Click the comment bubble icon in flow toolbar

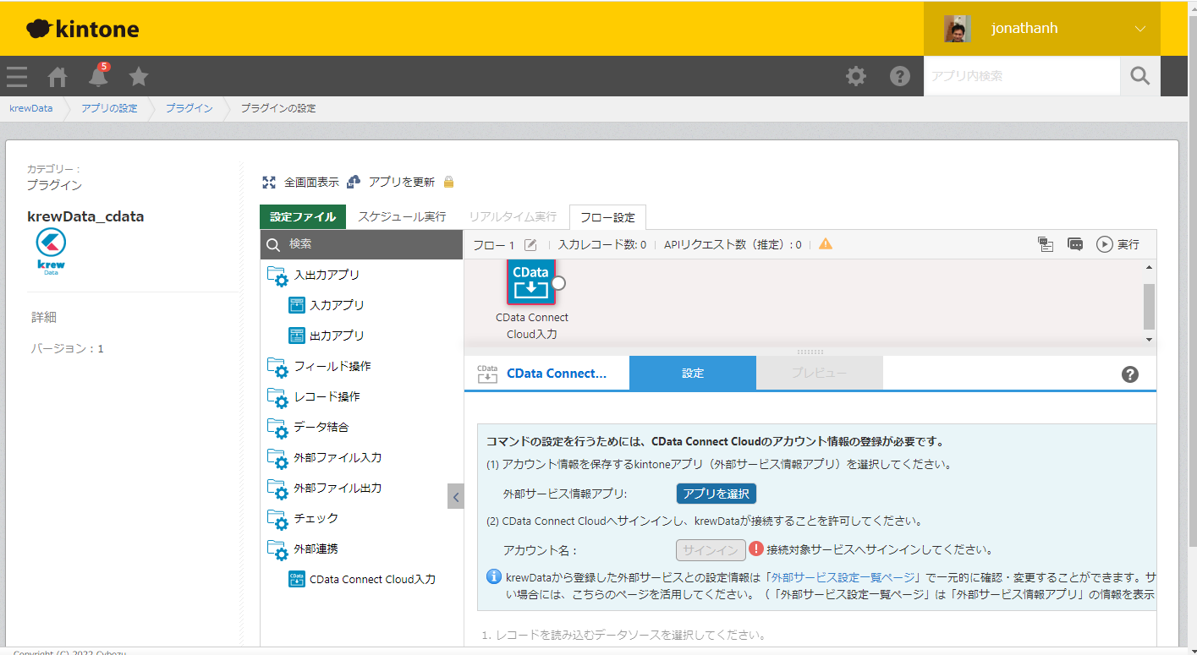click(1075, 244)
